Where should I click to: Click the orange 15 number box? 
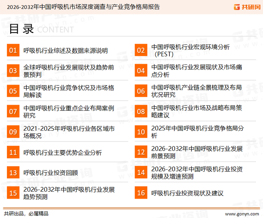(x=13, y=193)
